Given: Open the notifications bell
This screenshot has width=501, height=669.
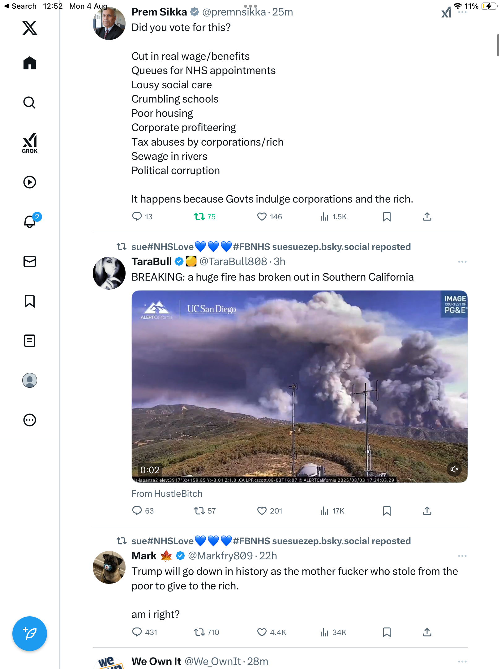Looking at the screenshot, I should point(30,222).
